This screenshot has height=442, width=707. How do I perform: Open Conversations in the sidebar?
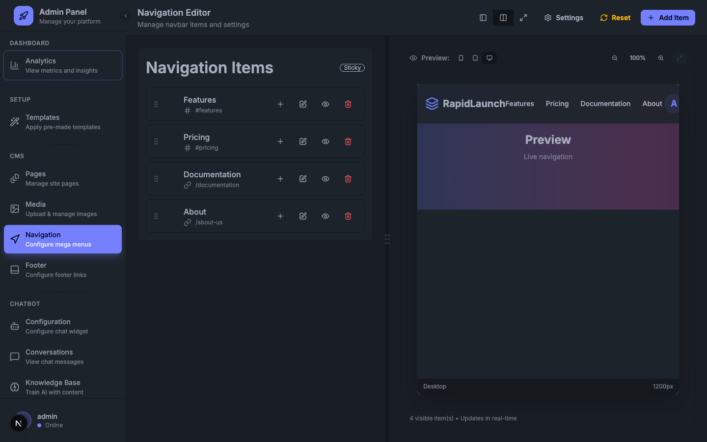63,357
